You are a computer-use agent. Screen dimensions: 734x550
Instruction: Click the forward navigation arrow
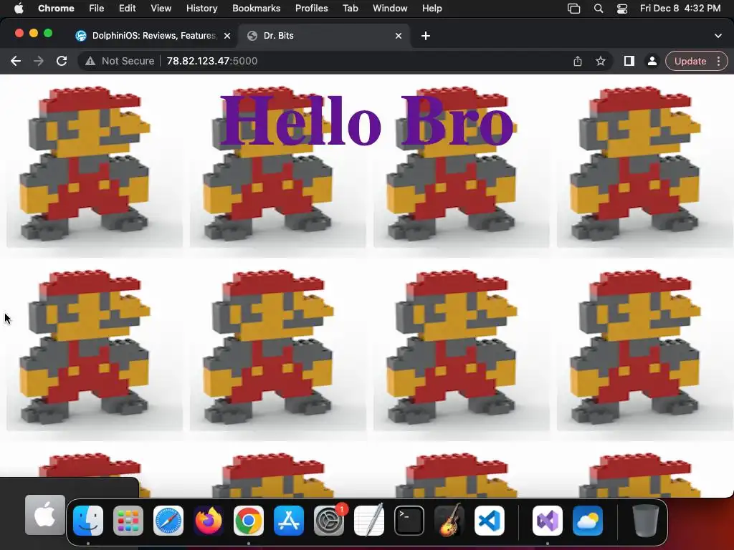pyautogui.click(x=39, y=61)
